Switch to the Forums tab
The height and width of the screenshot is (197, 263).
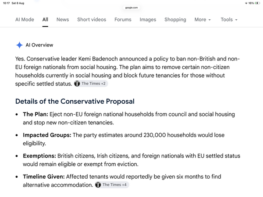click(123, 20)
